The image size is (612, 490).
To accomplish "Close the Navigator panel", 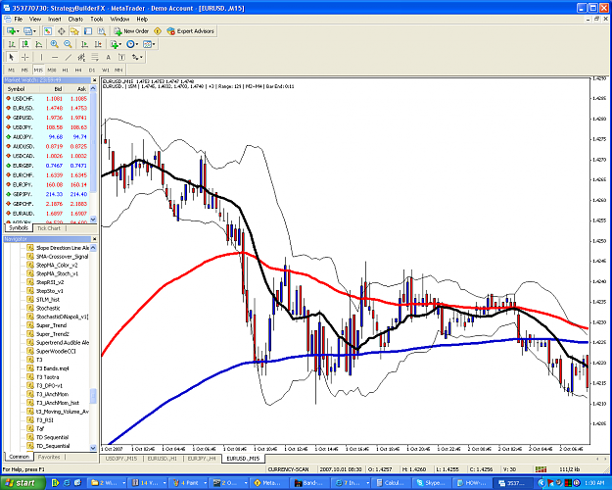I will (x=94, y=239).
